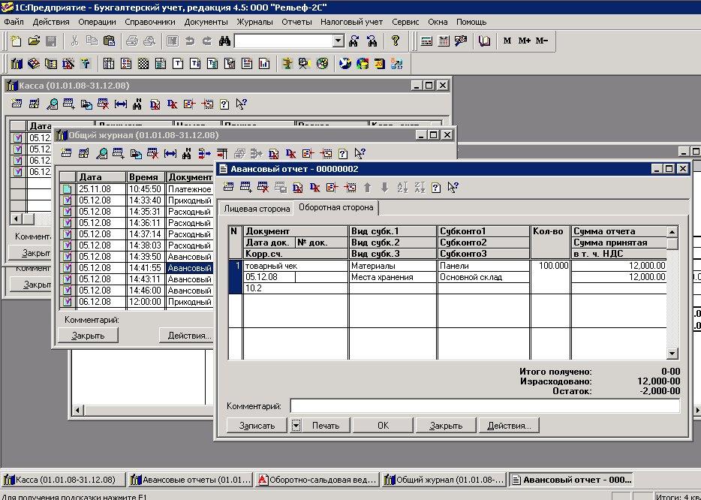Screen dimensions: 701x500
Task: Click the magnifier view icon in Общий журнал toolbar
Action: tap(101, 153)
